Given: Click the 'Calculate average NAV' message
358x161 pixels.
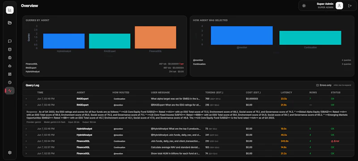Looking at the screenshot, I should click(x=175, y=147).
